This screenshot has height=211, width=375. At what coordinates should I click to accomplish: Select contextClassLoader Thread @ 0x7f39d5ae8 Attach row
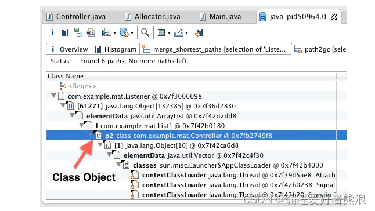point(197,175)
